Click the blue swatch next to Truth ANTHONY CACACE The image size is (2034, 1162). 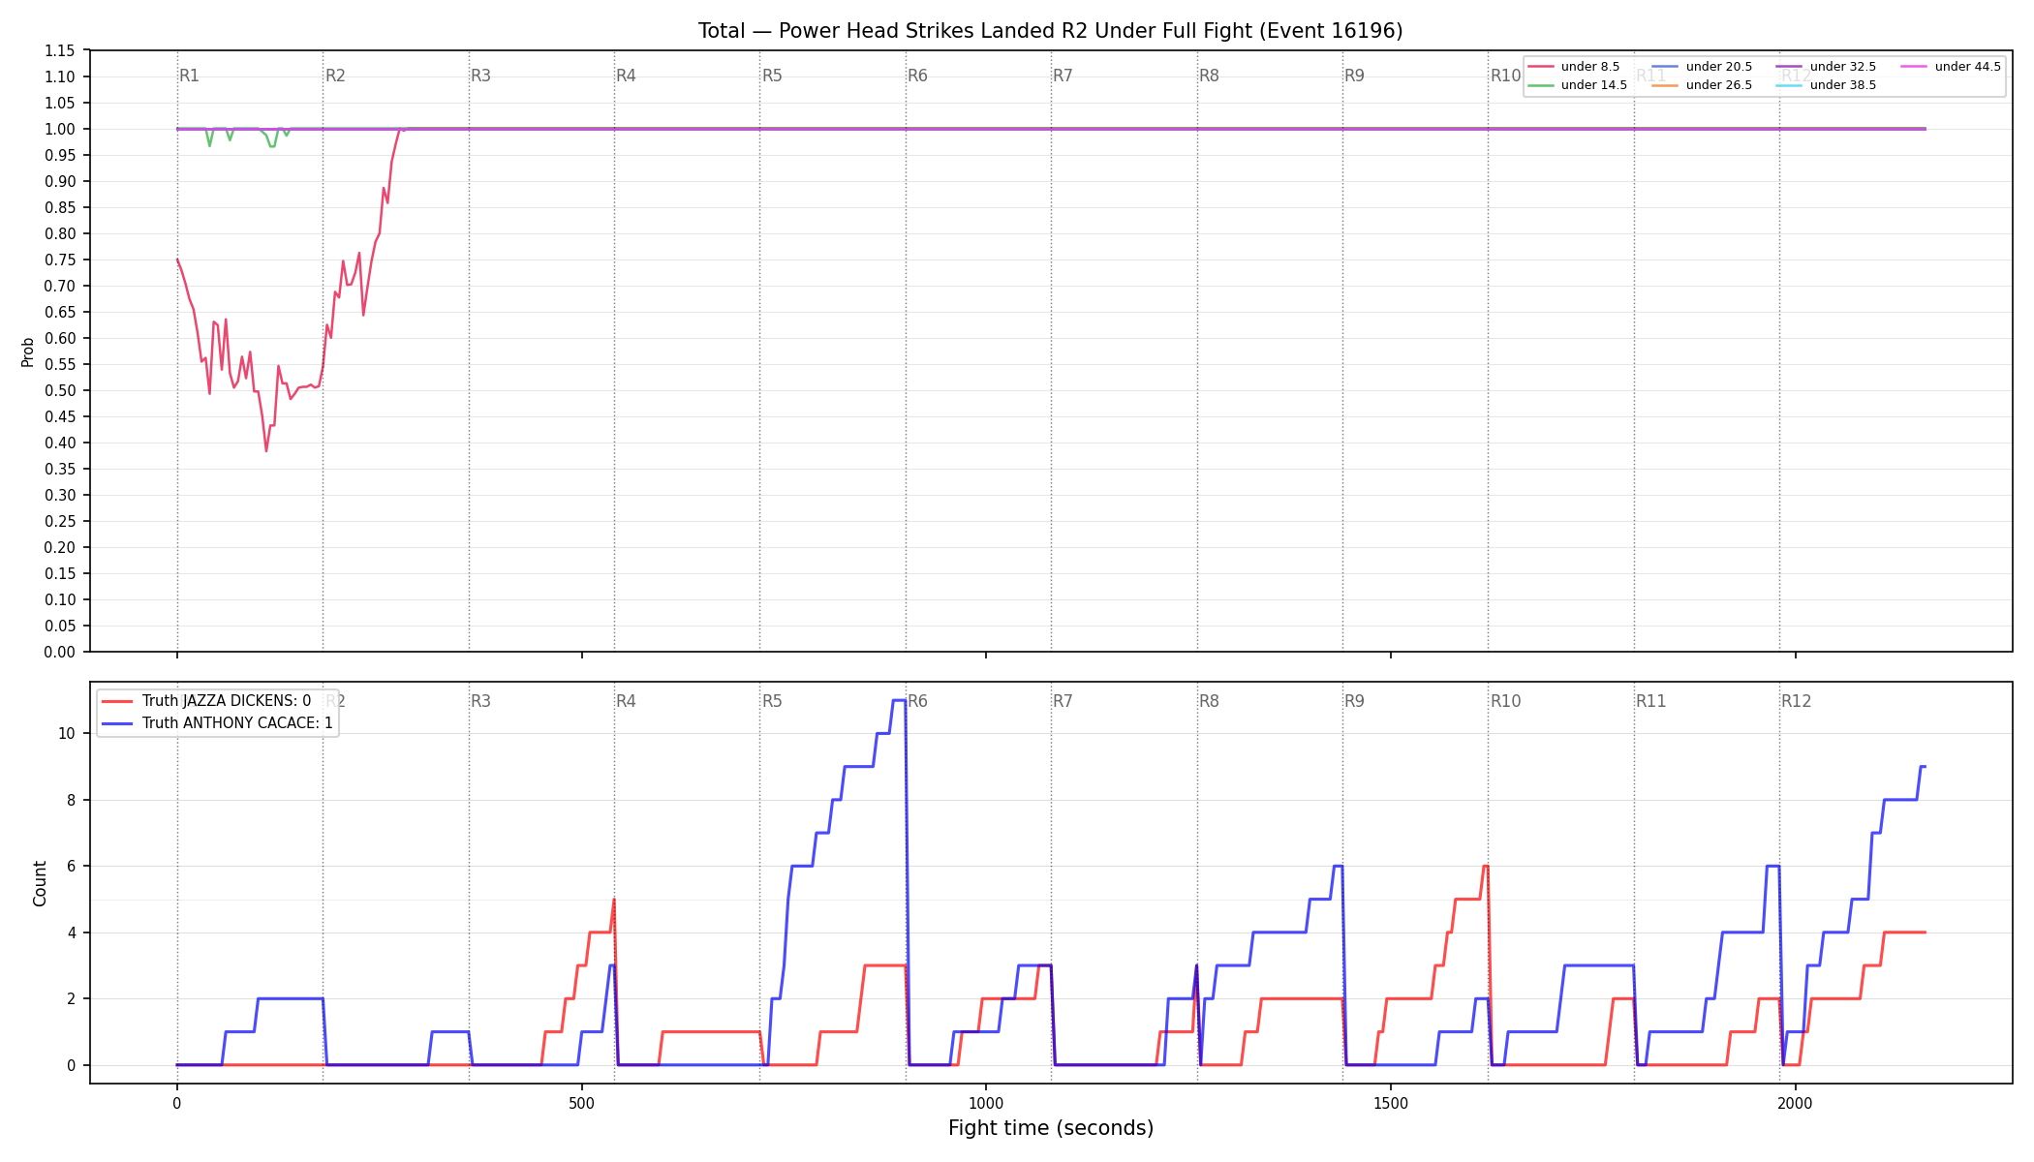pyautogui.click(x=117, y=723)
